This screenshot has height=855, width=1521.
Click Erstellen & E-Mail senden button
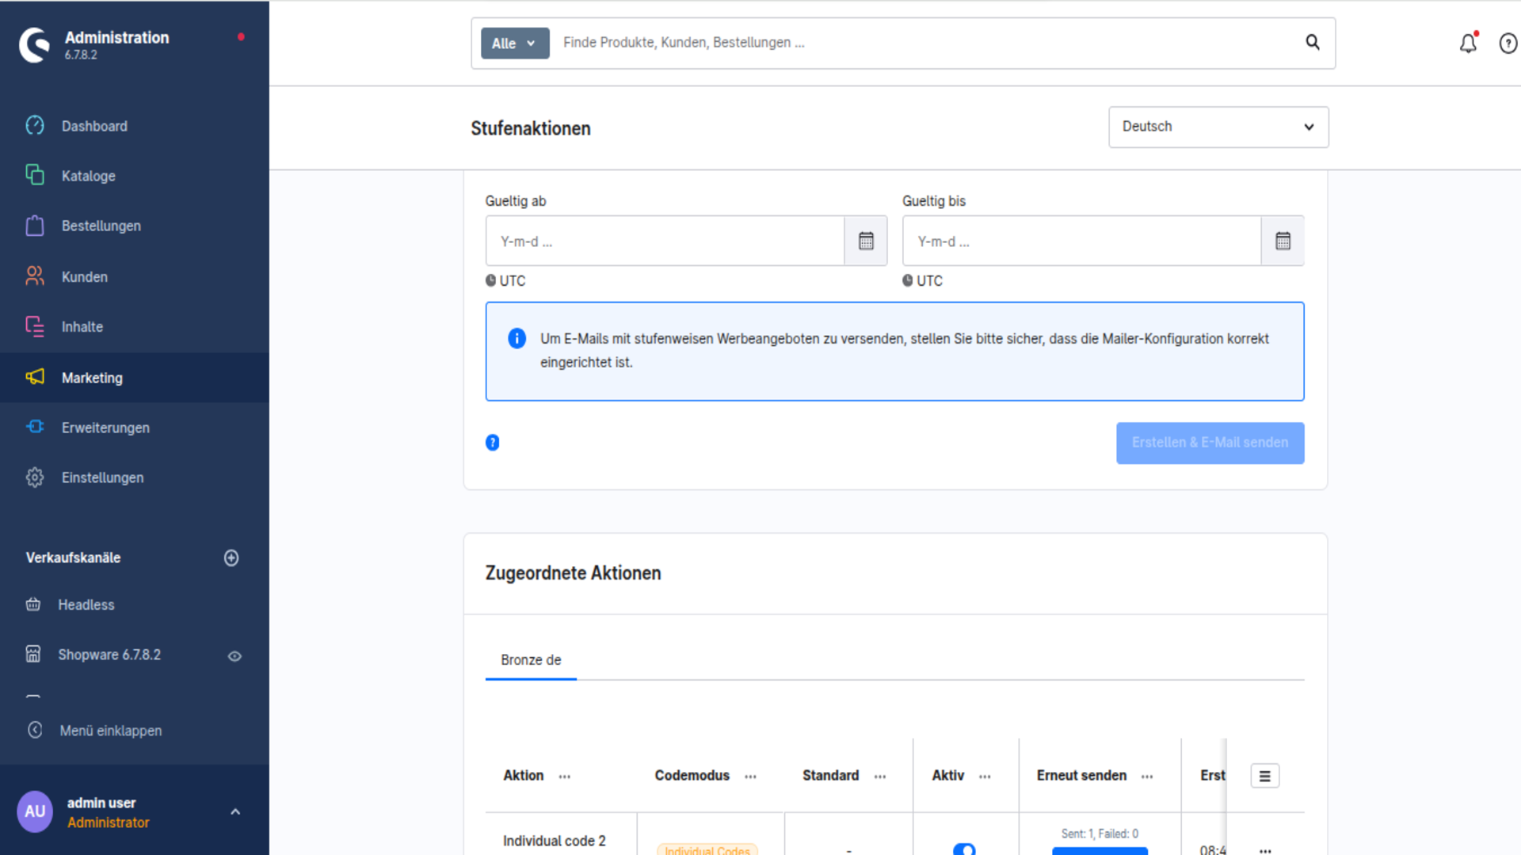tap(1210, 443)
